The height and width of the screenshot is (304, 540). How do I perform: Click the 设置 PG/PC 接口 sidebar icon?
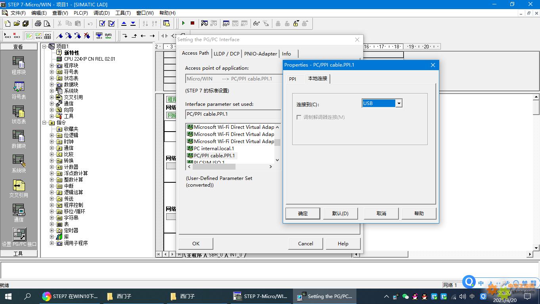19,237
